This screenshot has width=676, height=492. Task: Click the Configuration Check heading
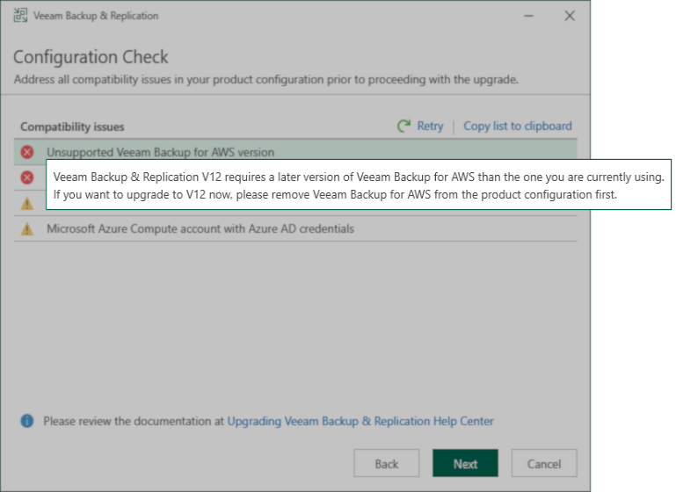click(91, 57)
